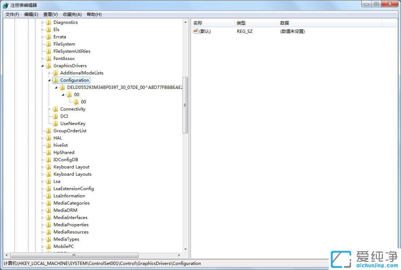This screenshot has height=270, width=401.
Task: Select the hivelist folder icon
Action: click(48, 145)
